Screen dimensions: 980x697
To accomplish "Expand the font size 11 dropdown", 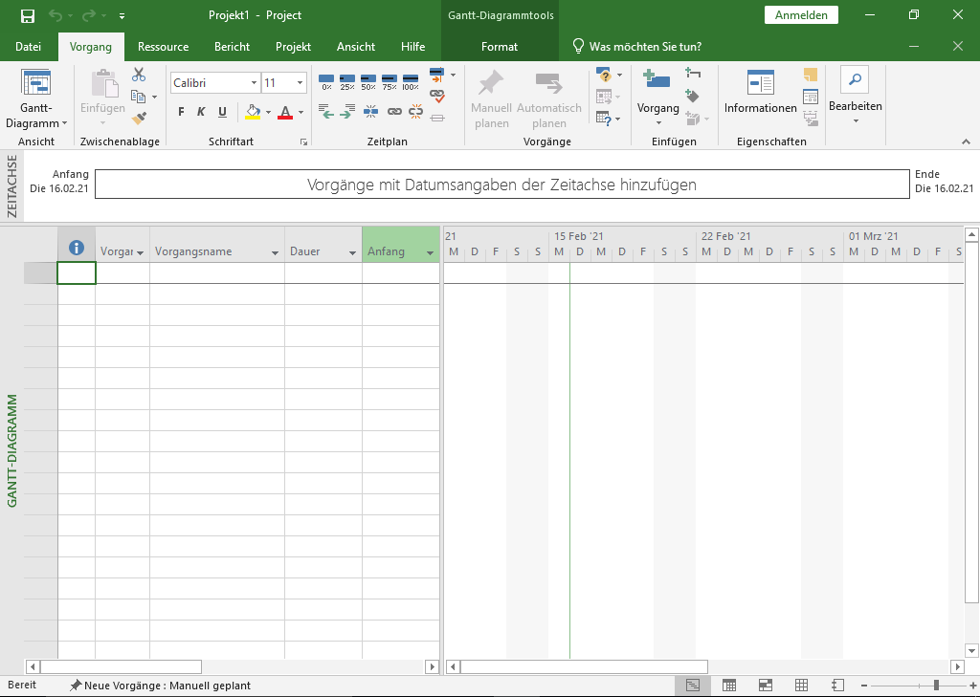I will [x=301, y=83].
